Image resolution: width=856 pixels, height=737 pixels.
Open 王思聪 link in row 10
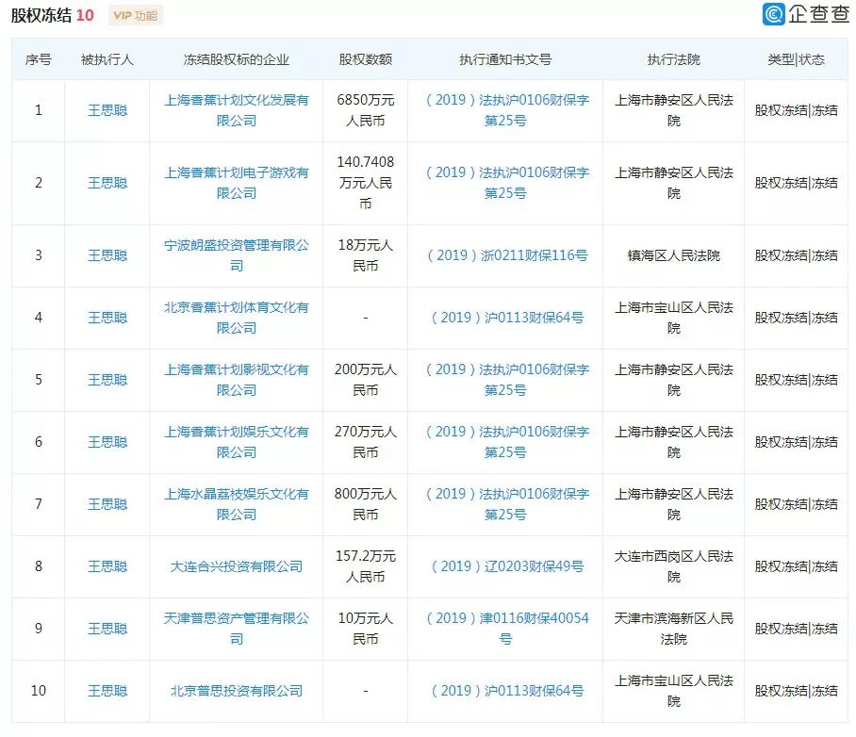point(107,691)
